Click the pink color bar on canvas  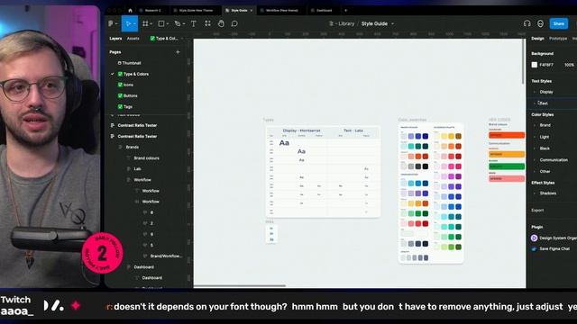pos(507,179)
